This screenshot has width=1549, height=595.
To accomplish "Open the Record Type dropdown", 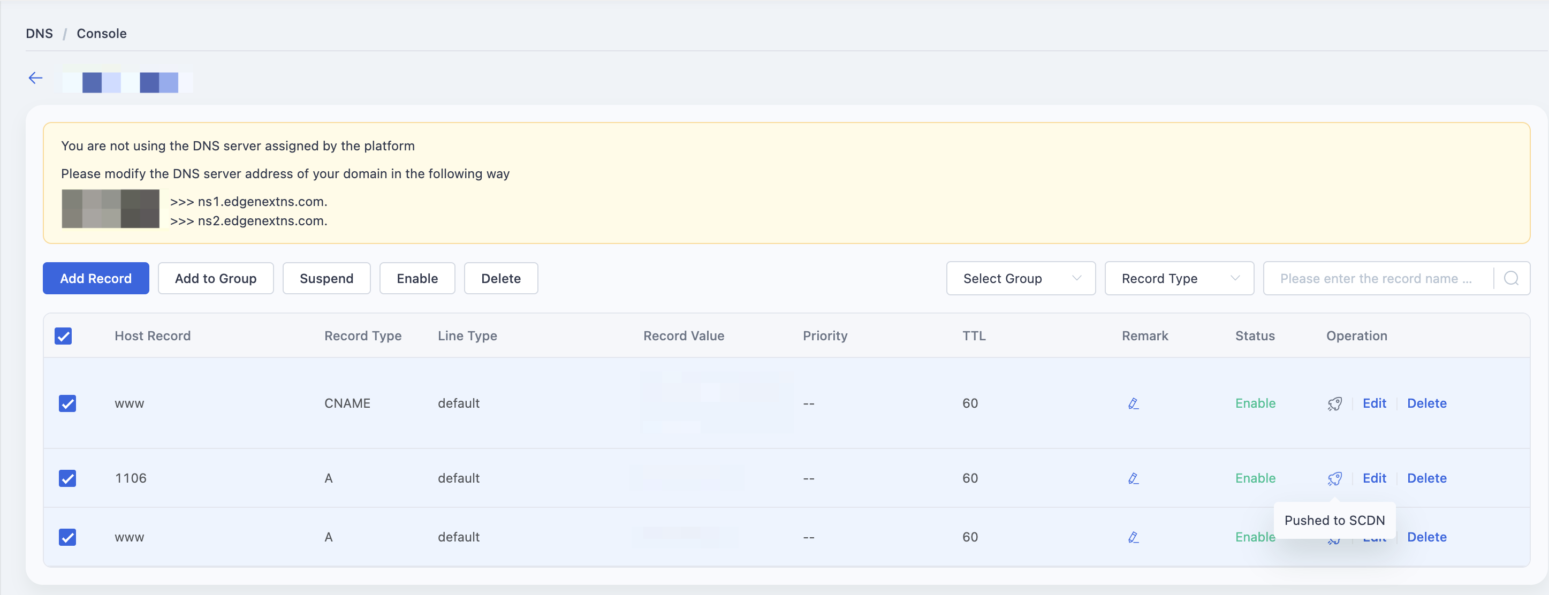I will pyautogui.click(x=1179, y=278).
